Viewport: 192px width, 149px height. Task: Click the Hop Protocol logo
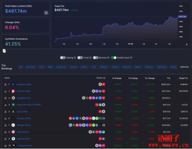[13, 132]
